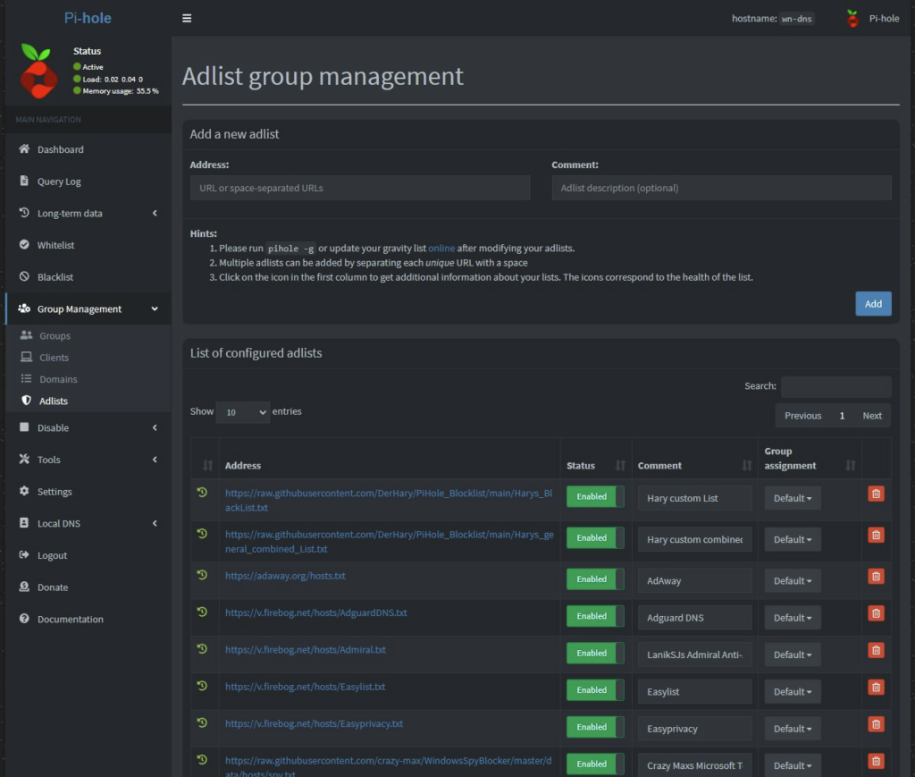Go to the Next table page
Image resolution: width=915 pixels, height=777 pixels.
[872, 416]
